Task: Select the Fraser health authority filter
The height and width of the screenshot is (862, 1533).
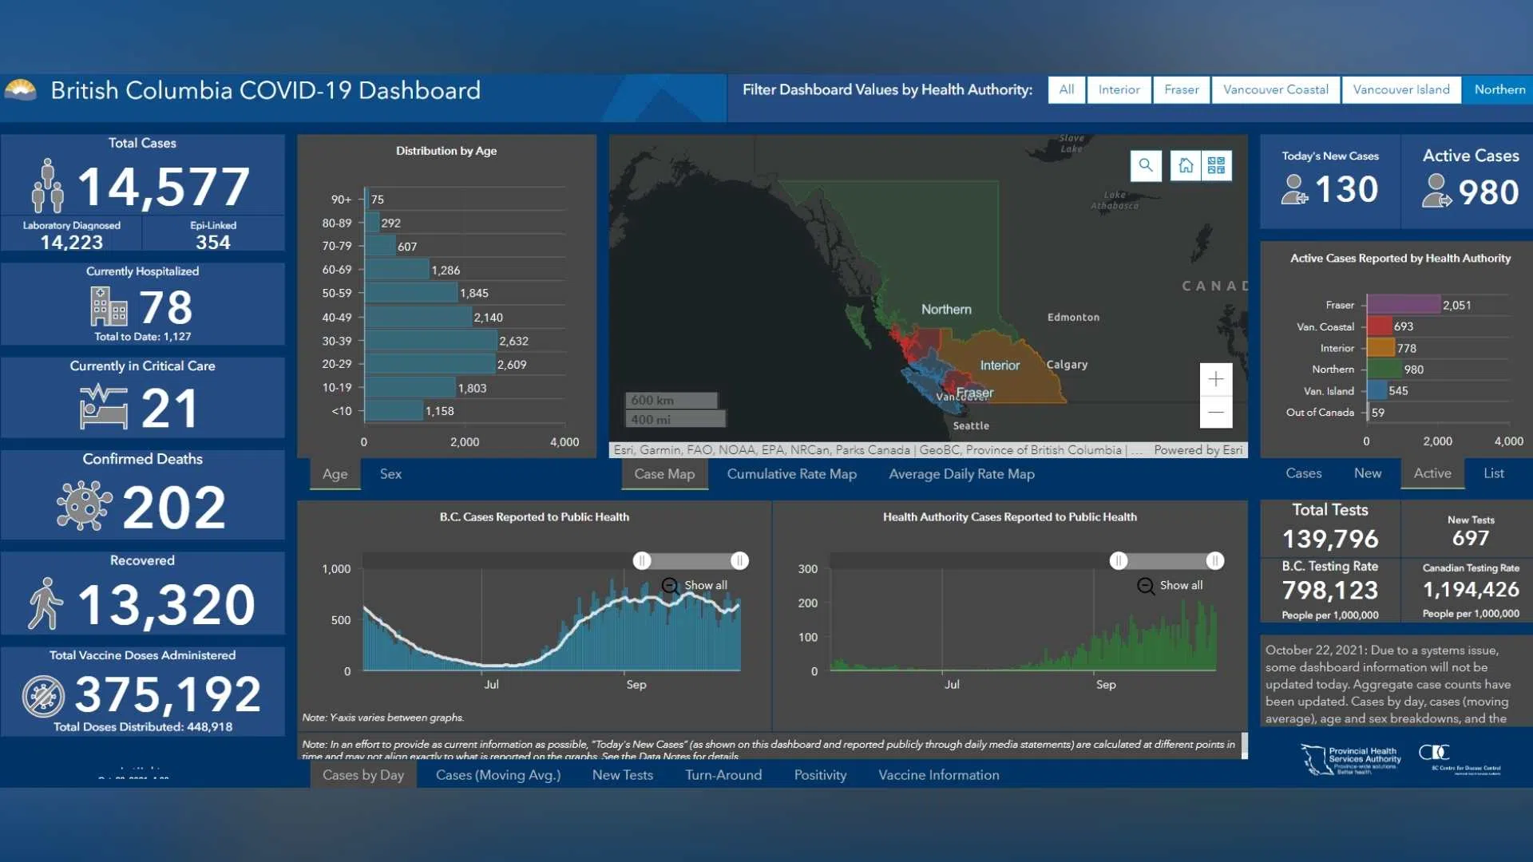Action: (x=1181, y=89)
